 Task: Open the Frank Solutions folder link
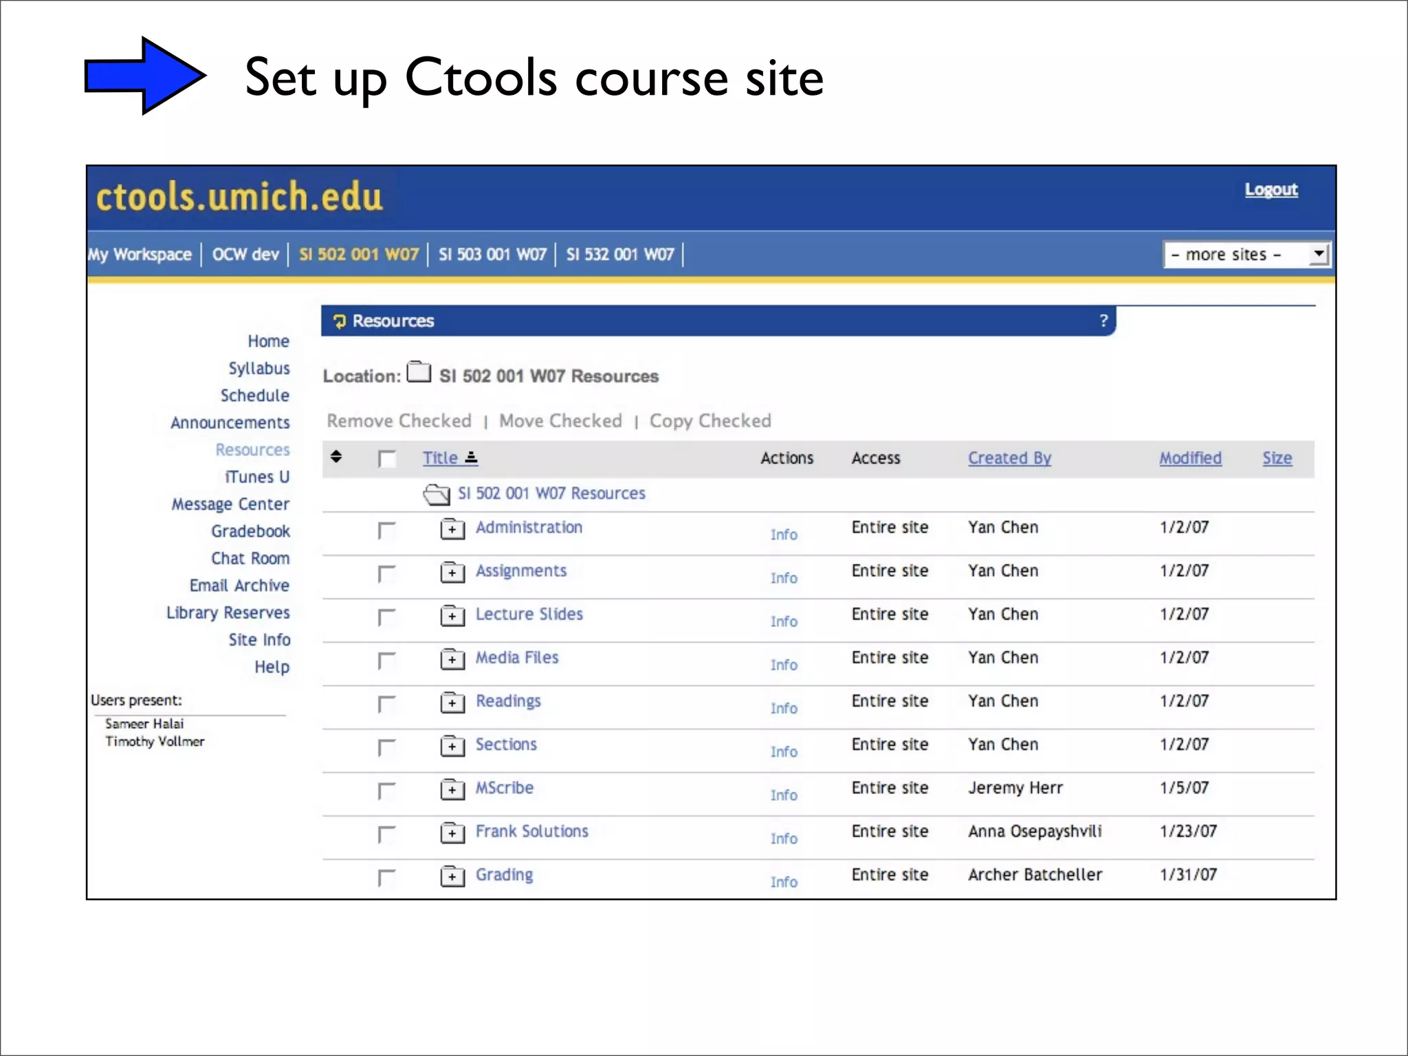pos(532,831)
